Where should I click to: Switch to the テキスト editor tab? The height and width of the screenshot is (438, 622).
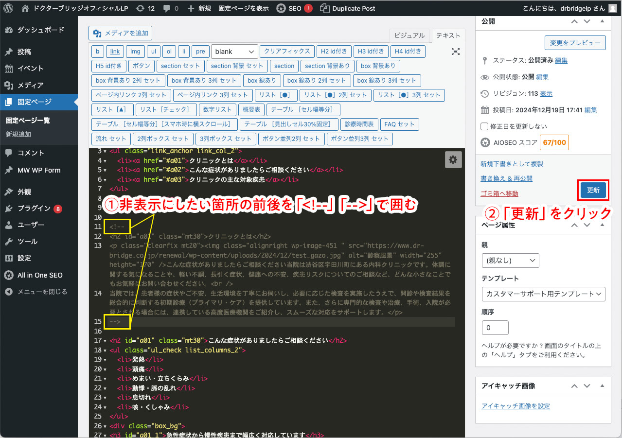click(448, 35)
